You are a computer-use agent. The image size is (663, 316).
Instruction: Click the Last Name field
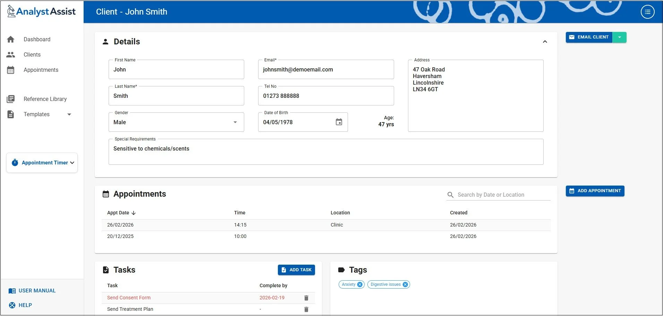(x=176, y=96)
